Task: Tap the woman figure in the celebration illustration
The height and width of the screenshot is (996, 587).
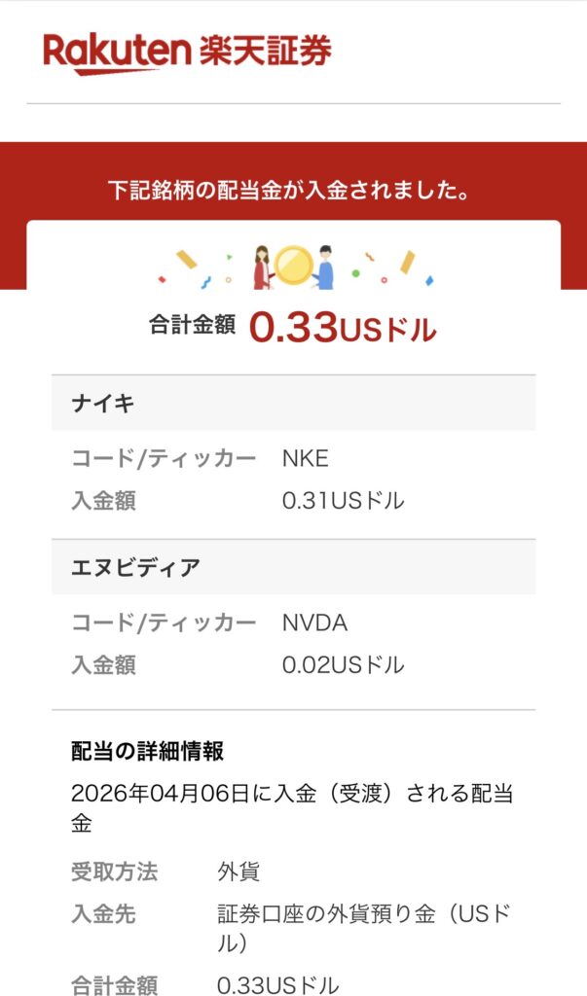Action: point(261,267)
